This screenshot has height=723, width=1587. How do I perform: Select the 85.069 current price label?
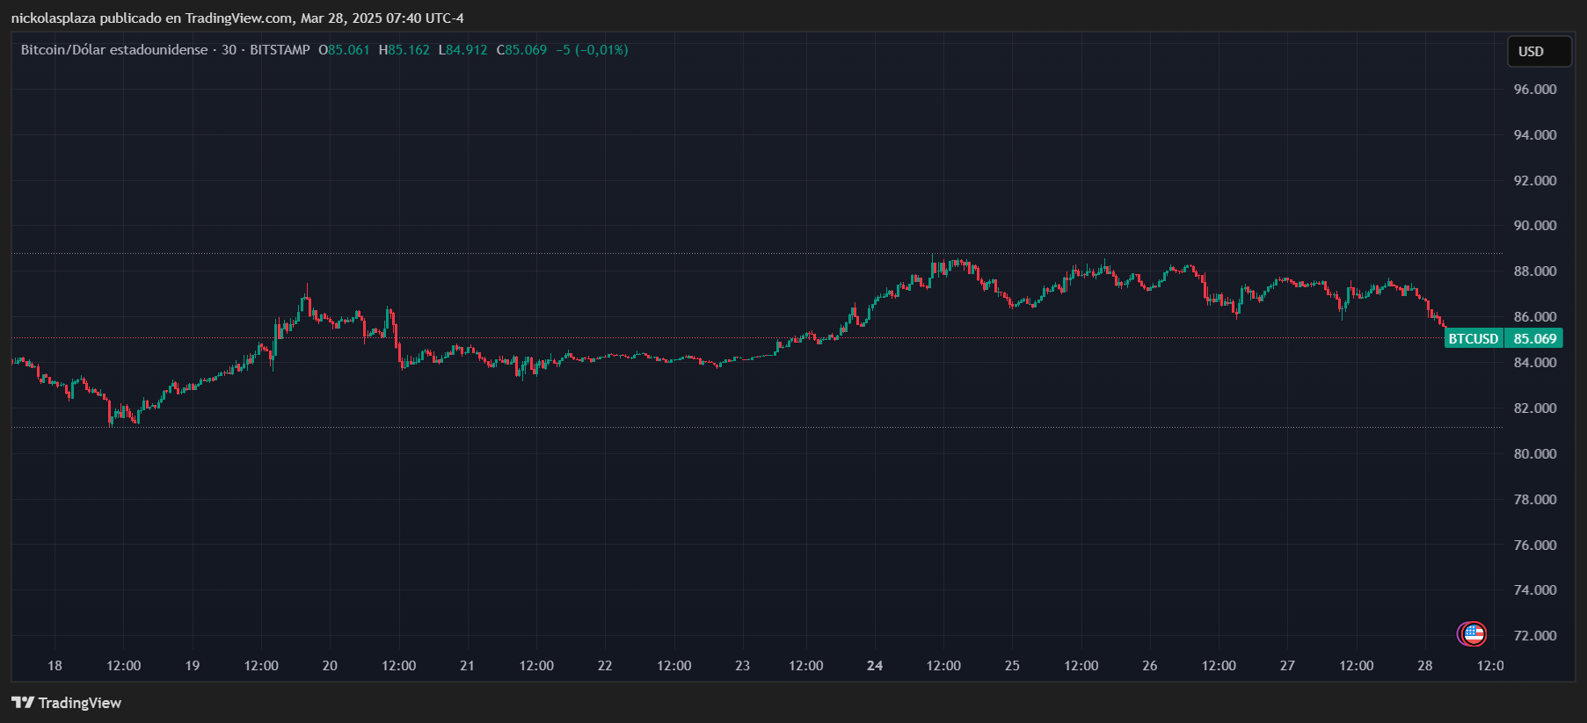[1534, 339]
